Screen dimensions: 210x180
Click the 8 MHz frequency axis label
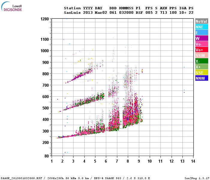(128, 161)
